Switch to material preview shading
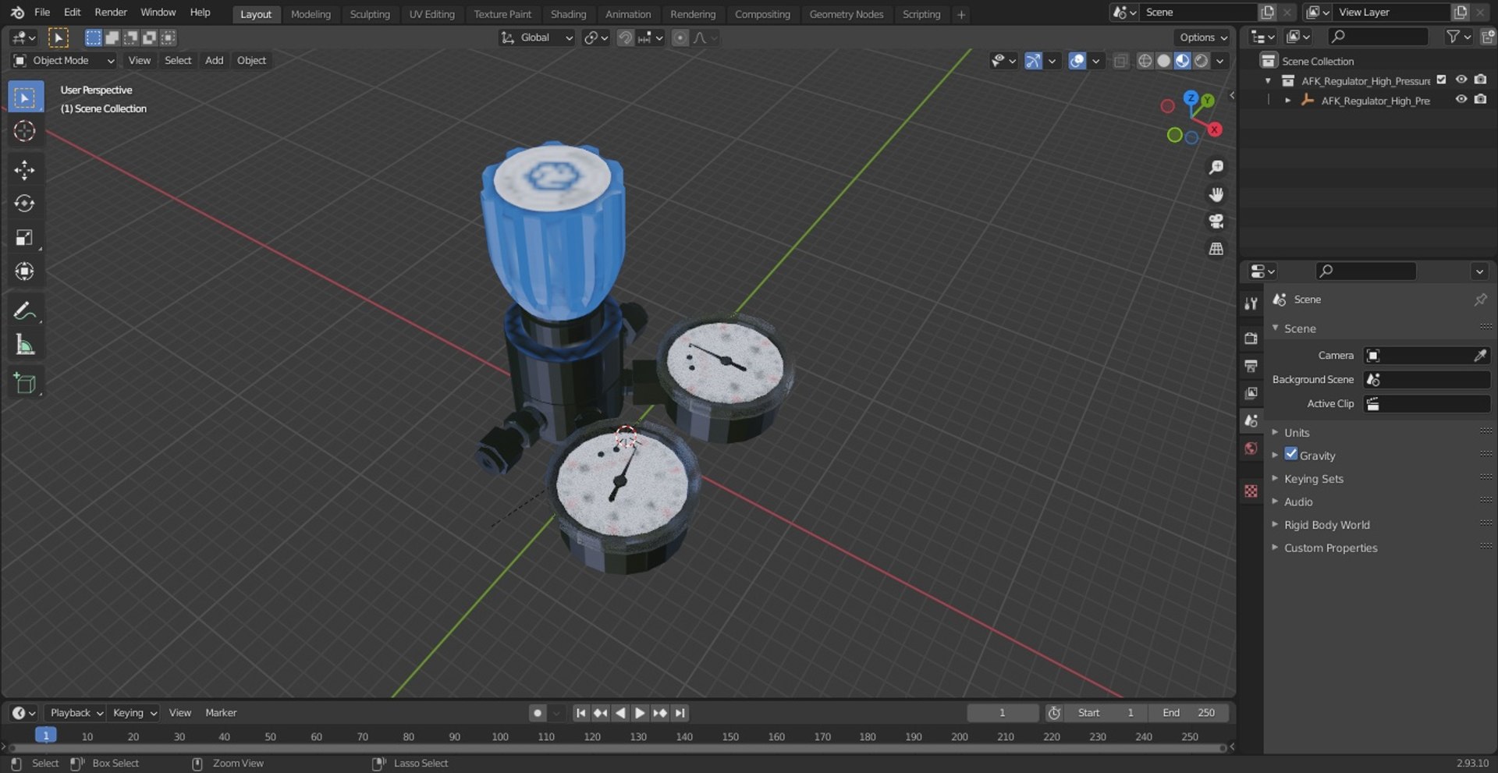The width and height of the screenshot is (1498, 773). [x=1182, y=61]
